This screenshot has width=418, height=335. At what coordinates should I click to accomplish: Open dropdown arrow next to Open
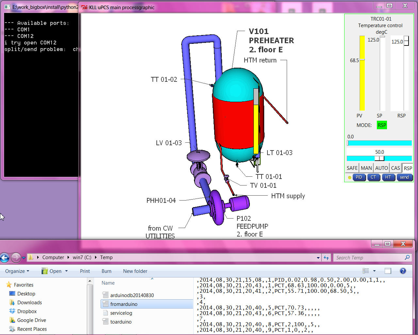[67, 271]
